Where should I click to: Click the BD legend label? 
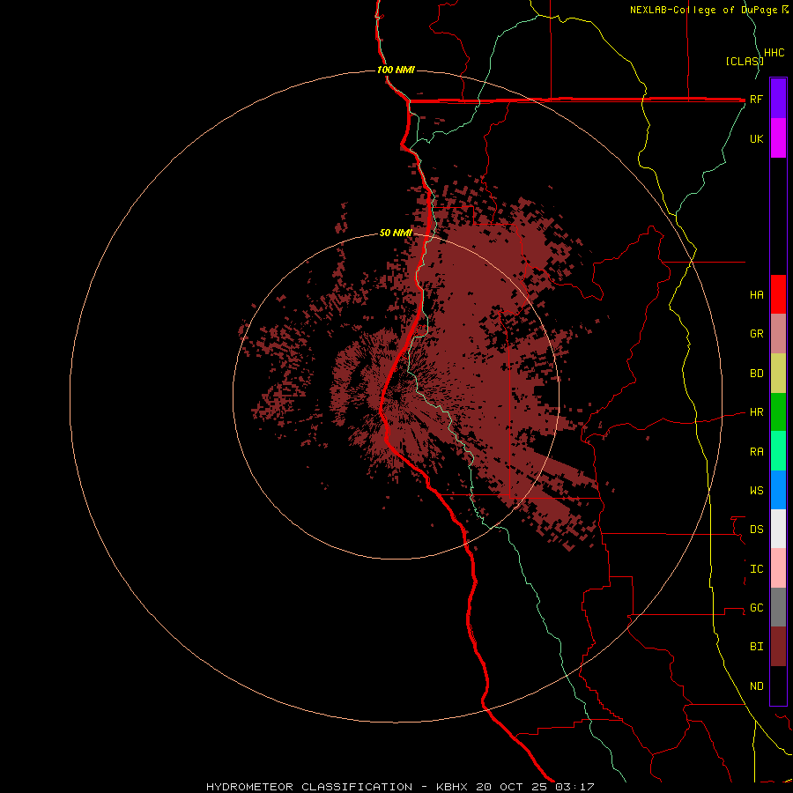tap(756, 374)
